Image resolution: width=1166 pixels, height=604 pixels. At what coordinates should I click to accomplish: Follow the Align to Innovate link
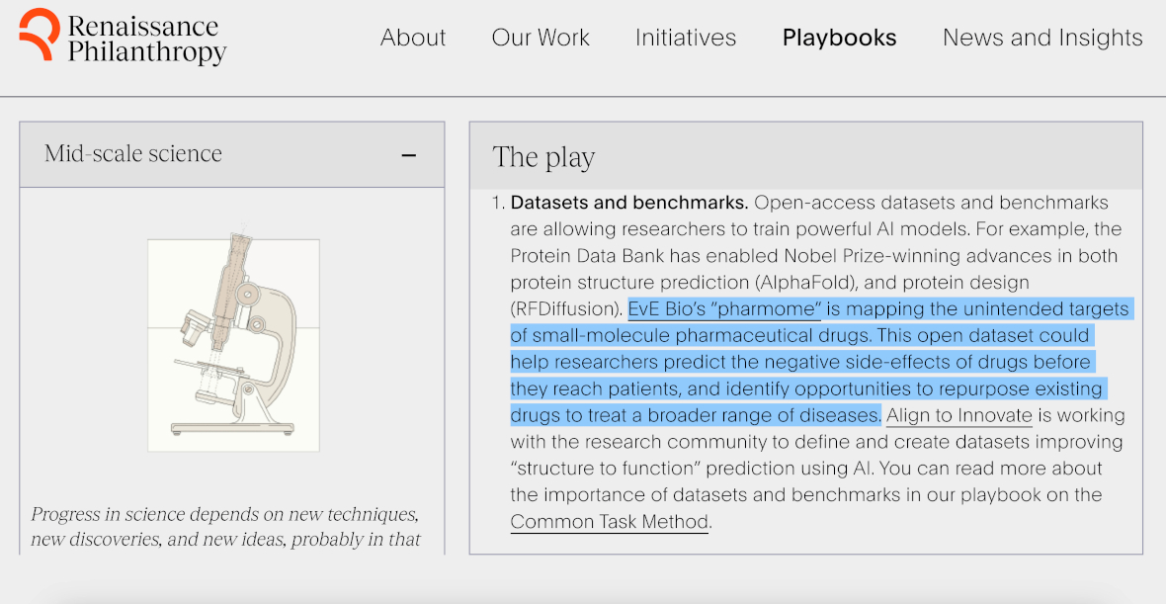coord(958,415)
